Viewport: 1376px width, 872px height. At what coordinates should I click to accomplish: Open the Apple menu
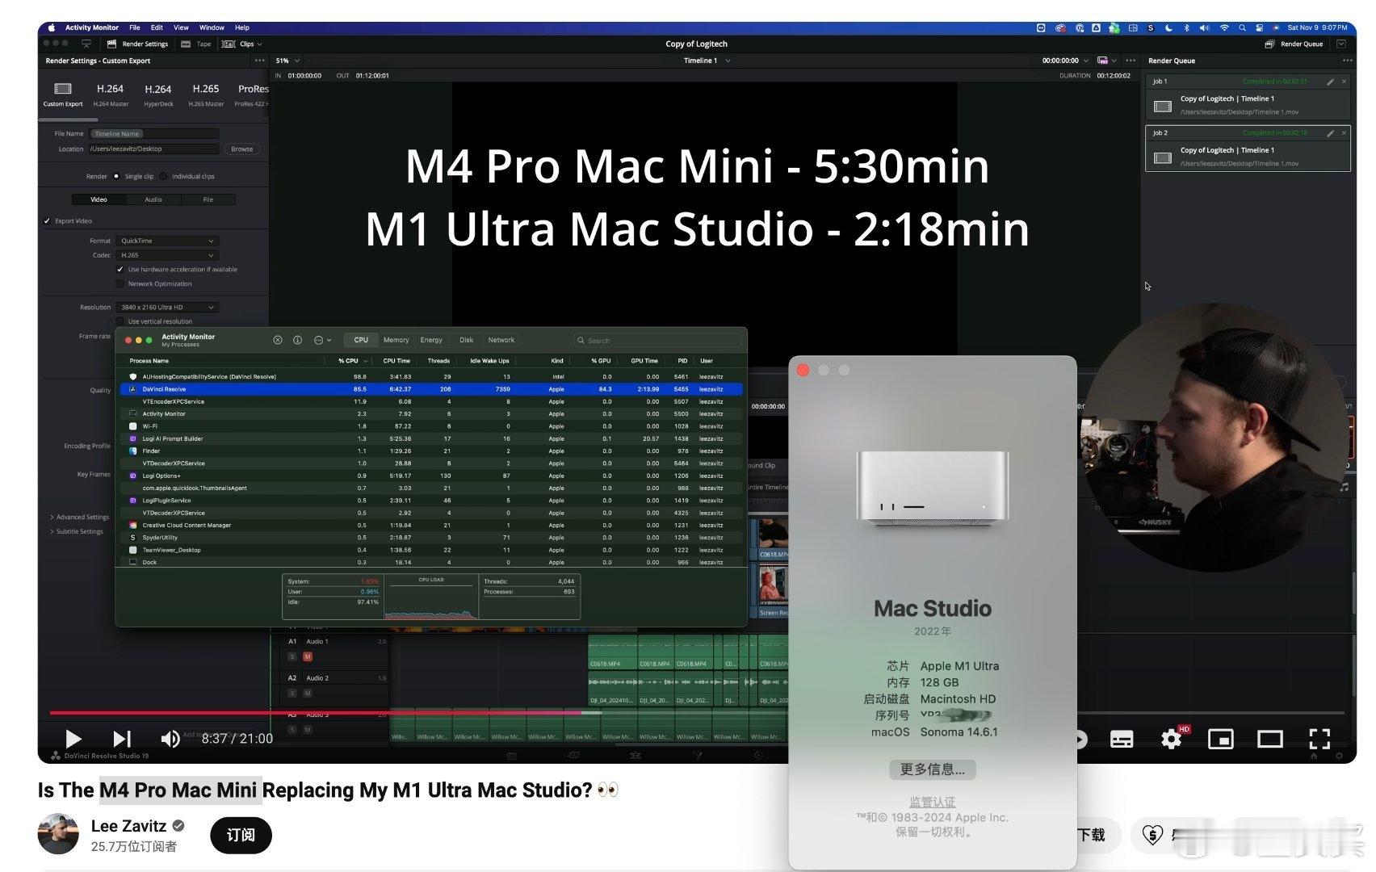point(52,27)
